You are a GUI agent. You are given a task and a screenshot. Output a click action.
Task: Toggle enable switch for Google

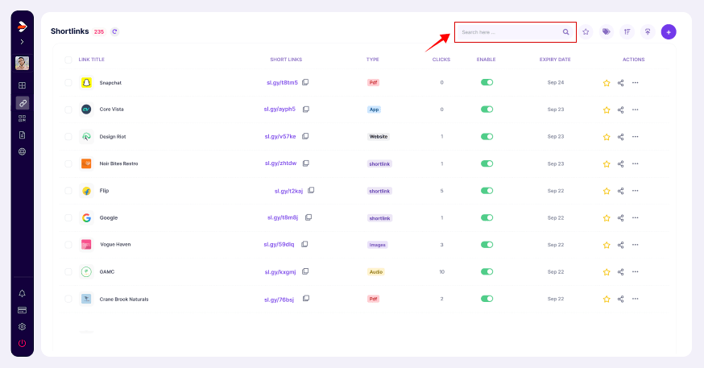(x=487, y=217)
